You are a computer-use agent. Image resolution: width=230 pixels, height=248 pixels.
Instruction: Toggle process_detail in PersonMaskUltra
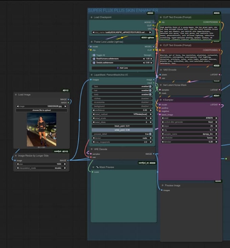[122, 134]
